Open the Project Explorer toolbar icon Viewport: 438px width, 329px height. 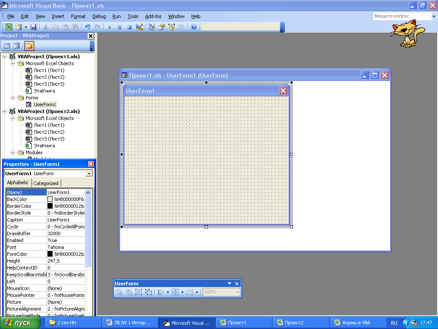152,27
